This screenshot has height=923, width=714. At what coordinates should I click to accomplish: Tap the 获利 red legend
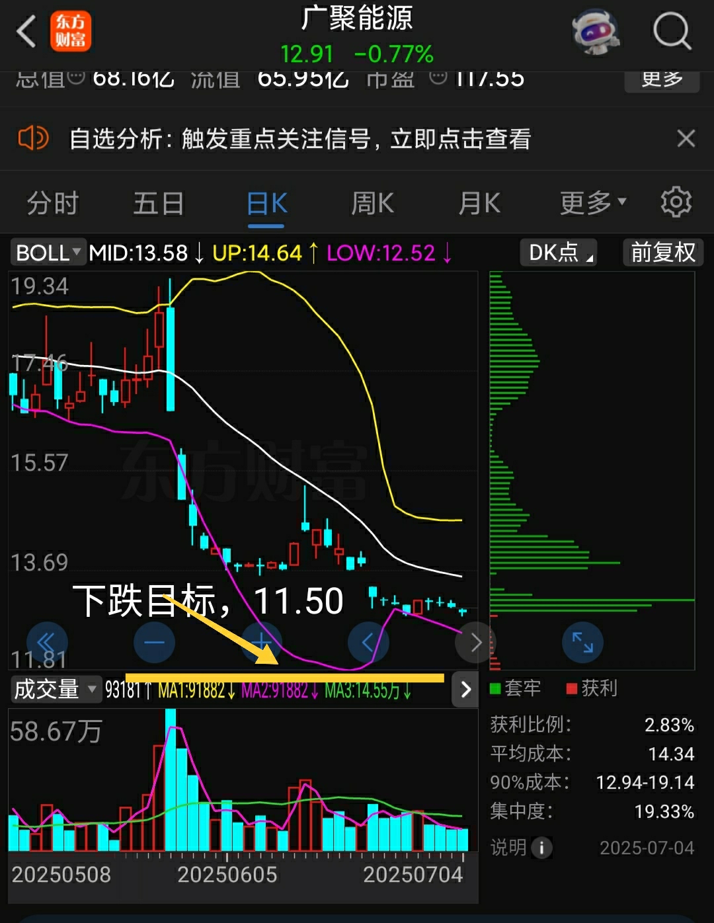592,688
